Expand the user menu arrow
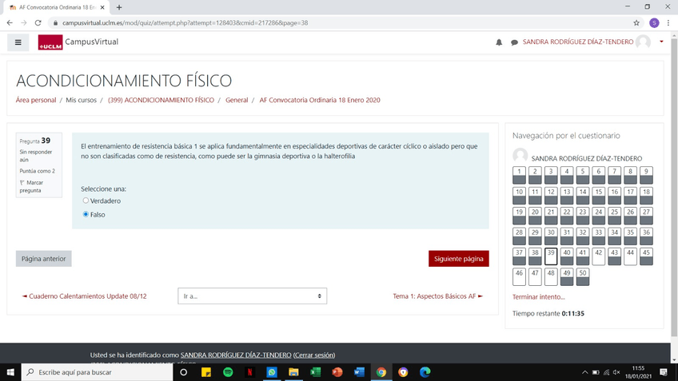The width and height of the screenshot is (678, 381). pyautogui.click(x=661, y=42)
